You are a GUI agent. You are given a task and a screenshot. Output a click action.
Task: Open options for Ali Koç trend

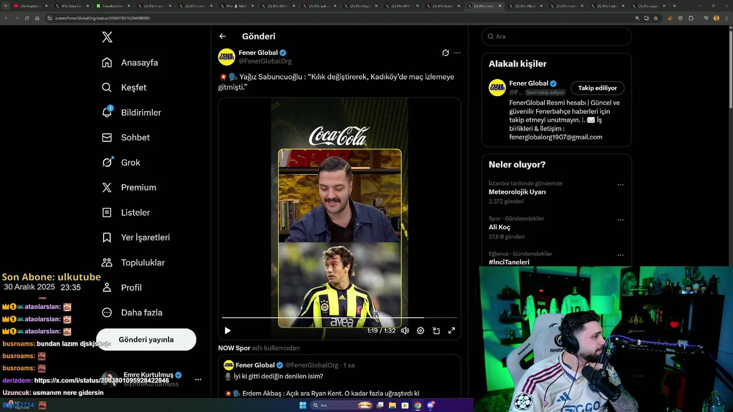tap(620, 220)
